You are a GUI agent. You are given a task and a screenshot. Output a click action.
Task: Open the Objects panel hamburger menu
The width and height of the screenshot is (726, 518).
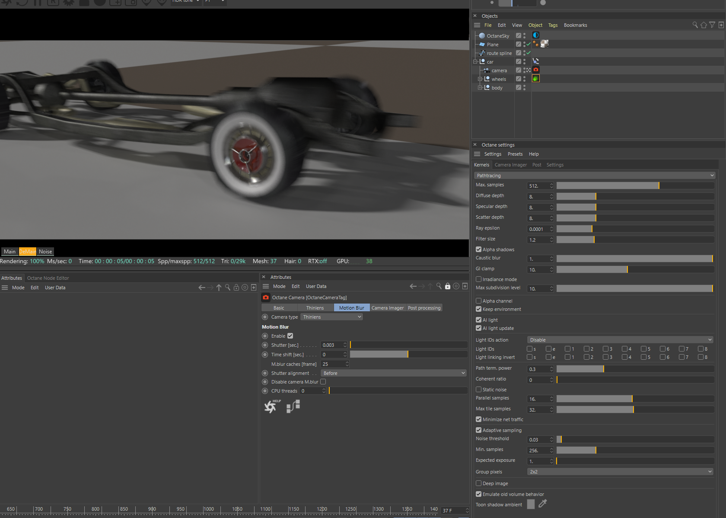click(x=477, y=25)
